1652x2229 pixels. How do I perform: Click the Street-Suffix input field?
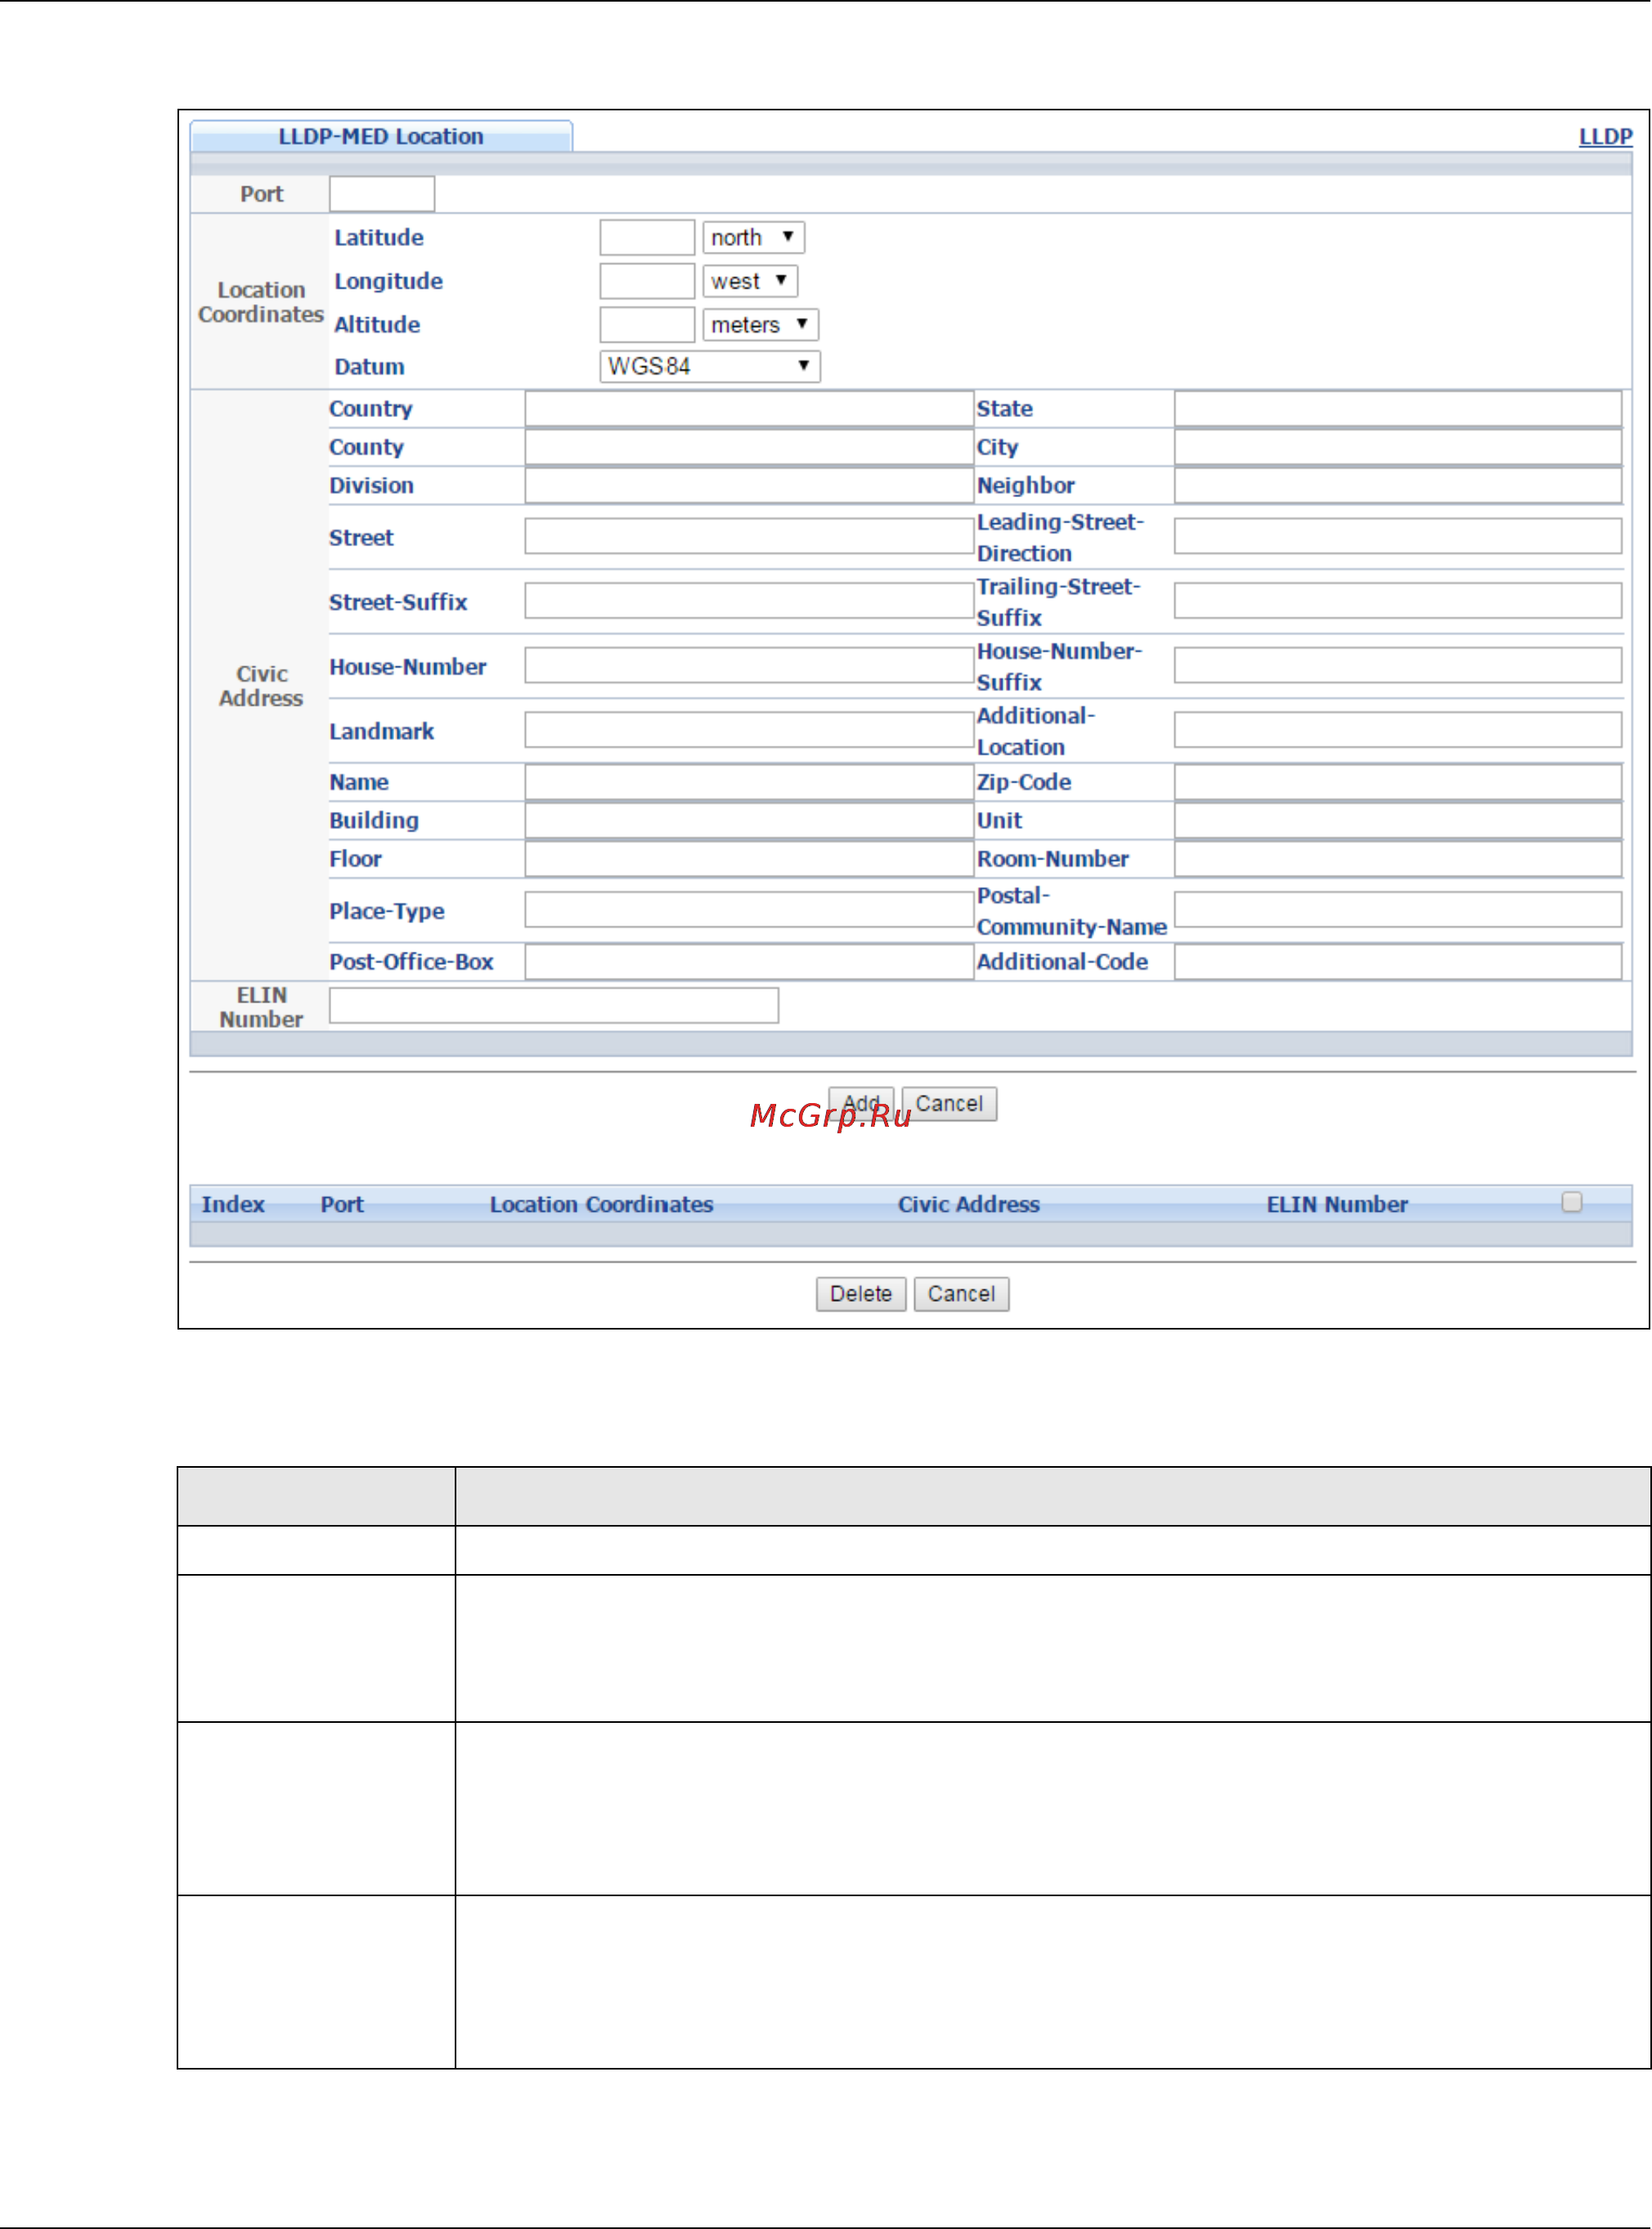click(749, 602)
